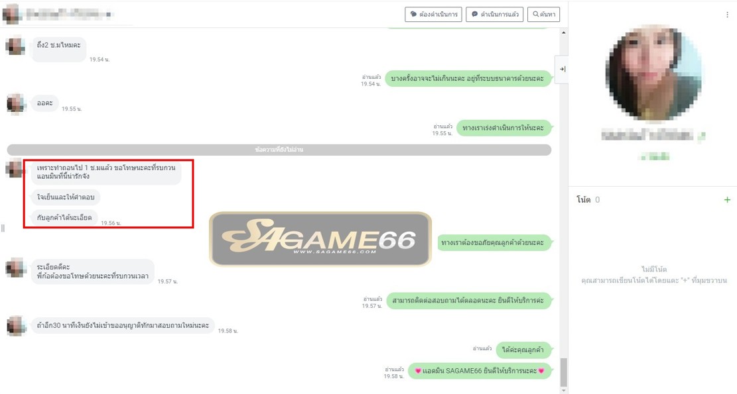
Task: Collapse the right profile side panel
Action: click(562, 69)
